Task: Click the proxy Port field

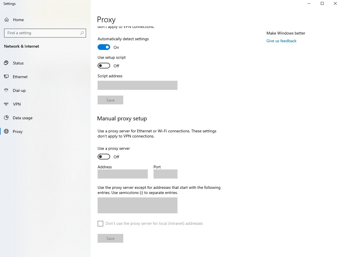Action: click(x=165, y=174)
